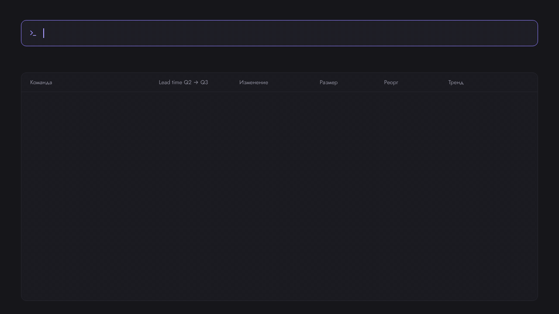Screen dimensions: 559x314
Task: Select the Изменение column header
Action: (254, 82)
